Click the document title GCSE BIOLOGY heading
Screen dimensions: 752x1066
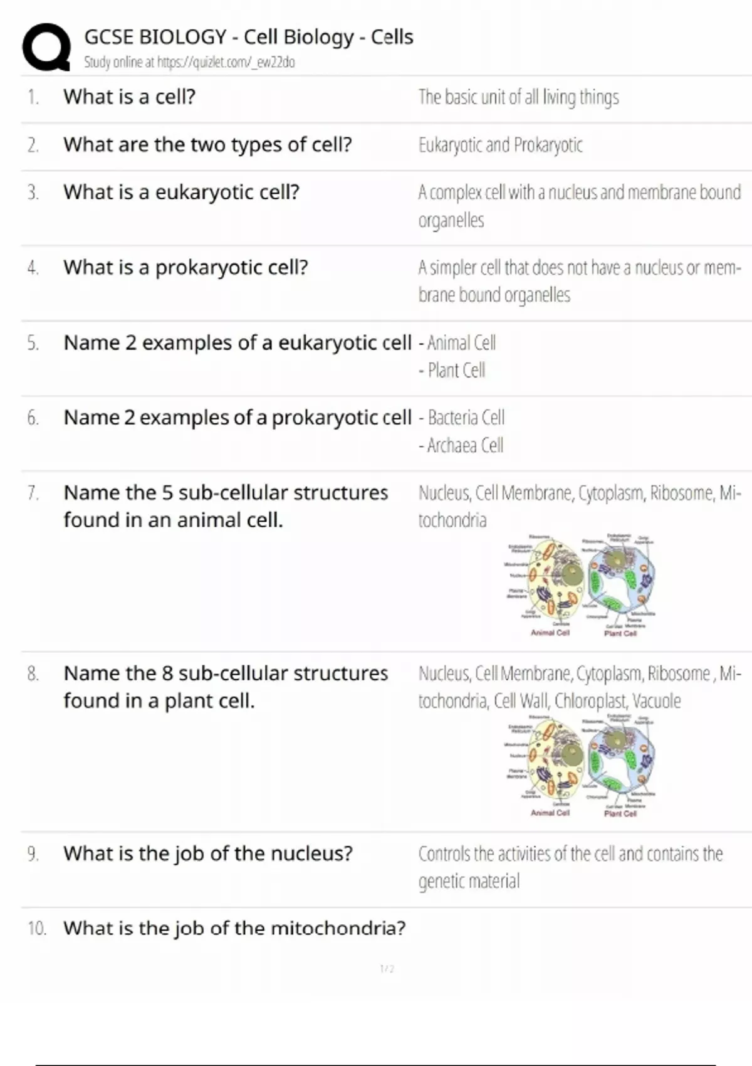[x=249, y=37]
